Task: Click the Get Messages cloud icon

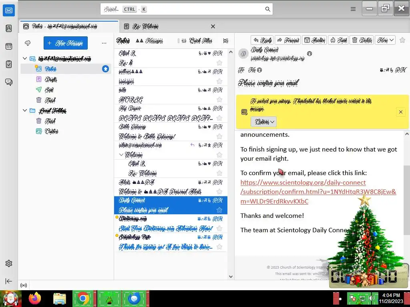Action: [28, 43]
